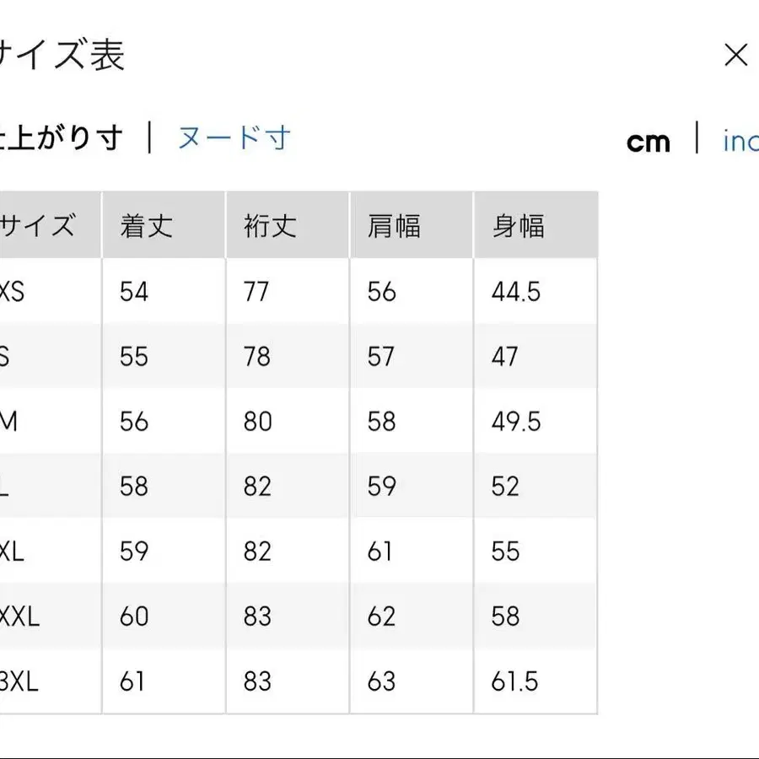The height and width of the screenshot is (759, 759).
Task: Switch to ヌード寸 body measurements view
Action: click(x=234, y=139)
